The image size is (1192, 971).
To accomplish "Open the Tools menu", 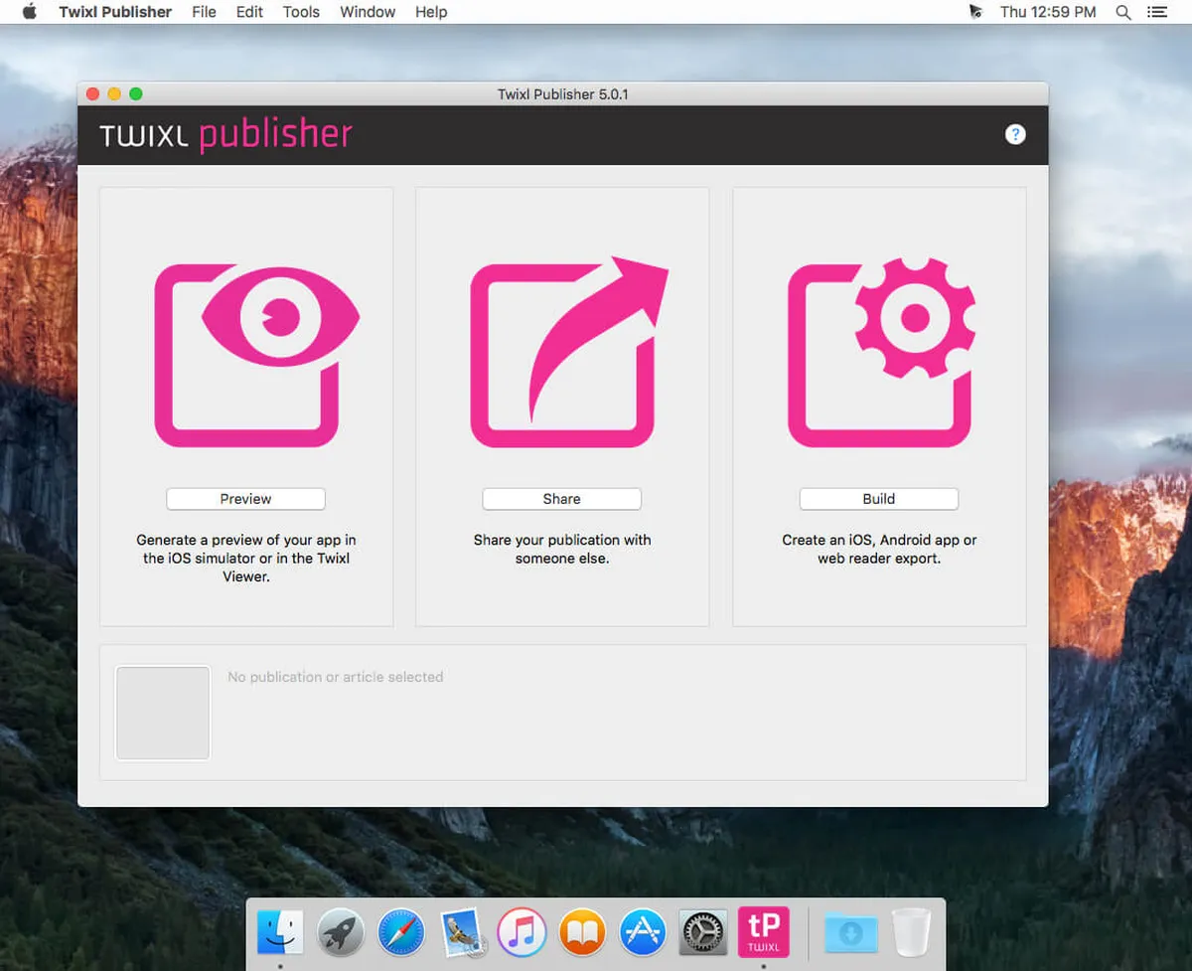I will point(301,12).
